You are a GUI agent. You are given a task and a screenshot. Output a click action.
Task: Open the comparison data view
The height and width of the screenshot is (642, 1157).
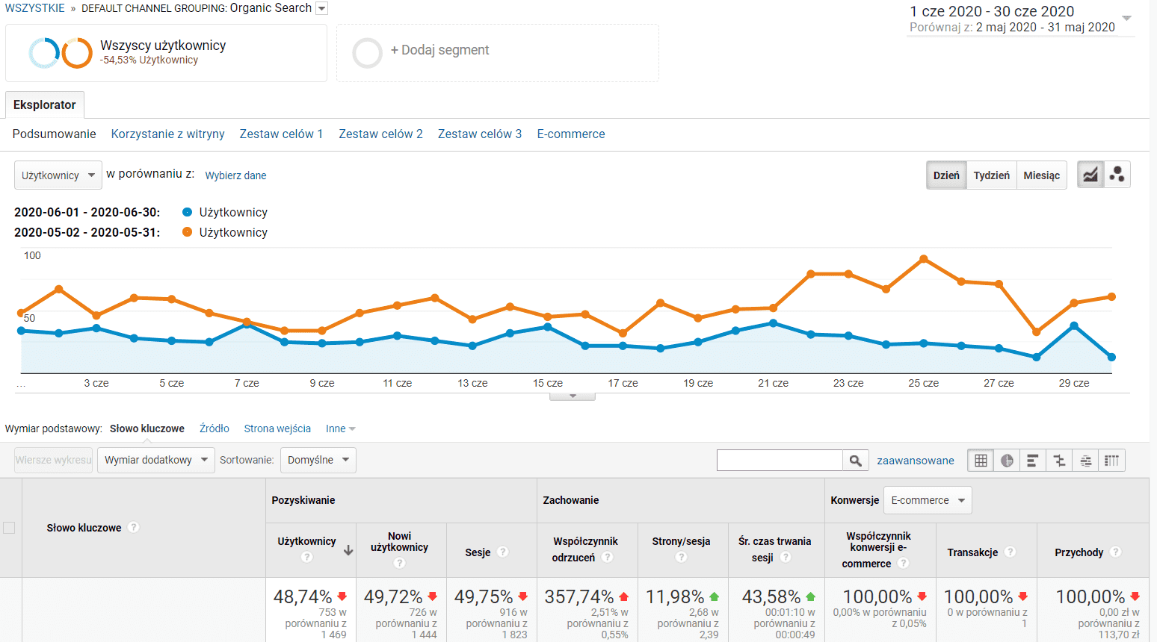(x=1058, y=460)
